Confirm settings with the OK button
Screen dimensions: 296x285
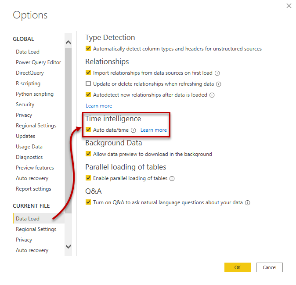pyautogui.click(x=238, y=267)
